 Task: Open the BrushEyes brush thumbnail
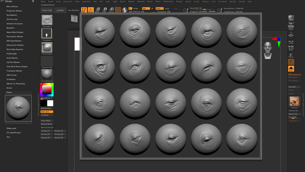47,21
